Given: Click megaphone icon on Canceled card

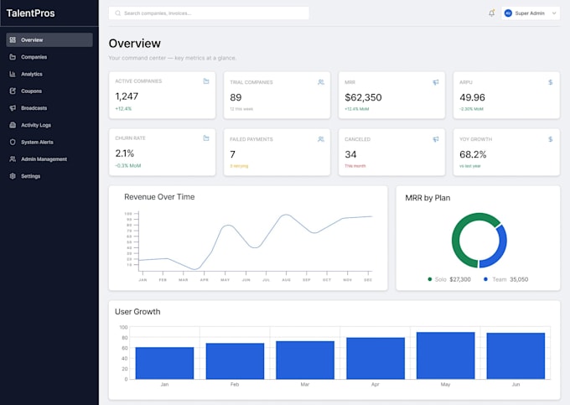Looking at the screenshot, I should (x=436, y=139).
